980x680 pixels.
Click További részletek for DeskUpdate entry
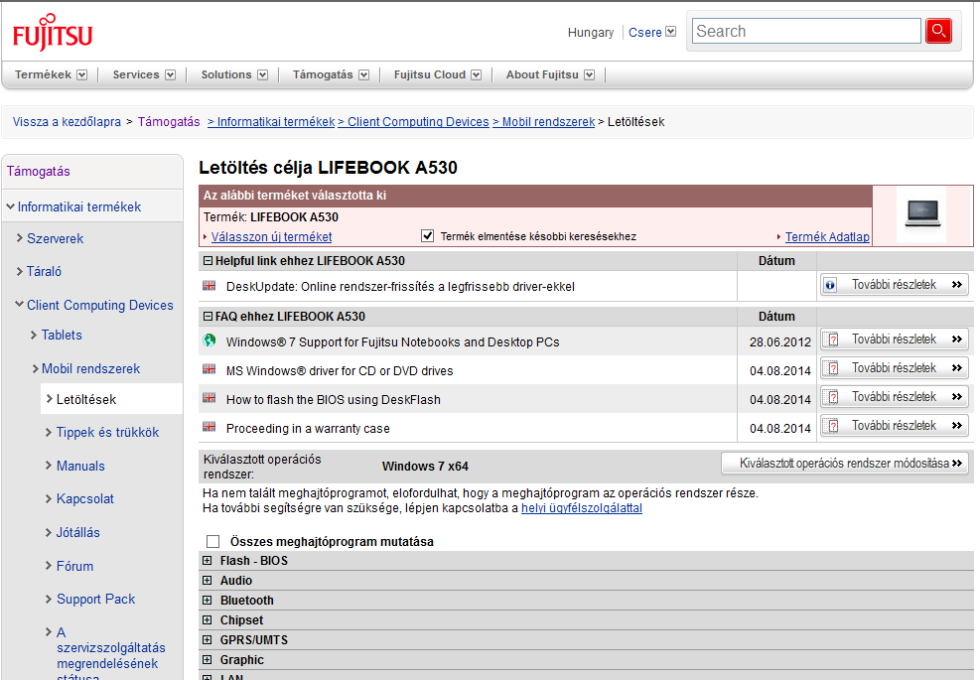click(895, 285)
